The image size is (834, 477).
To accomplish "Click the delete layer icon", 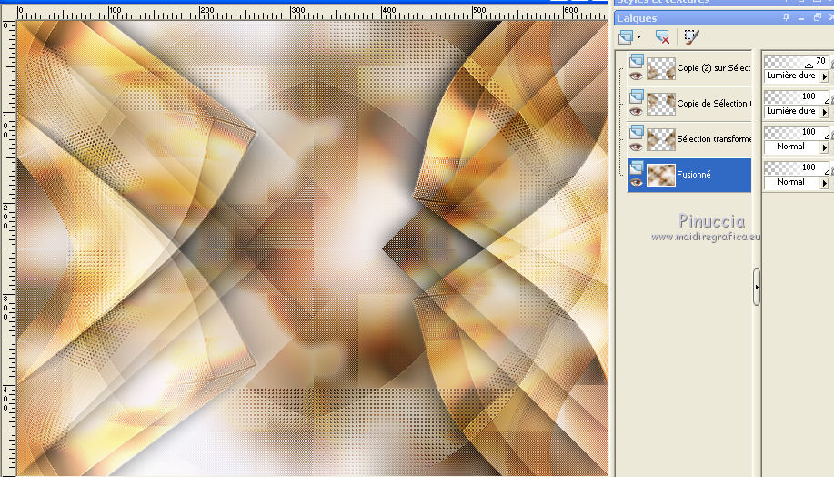I will pos(662,36).
